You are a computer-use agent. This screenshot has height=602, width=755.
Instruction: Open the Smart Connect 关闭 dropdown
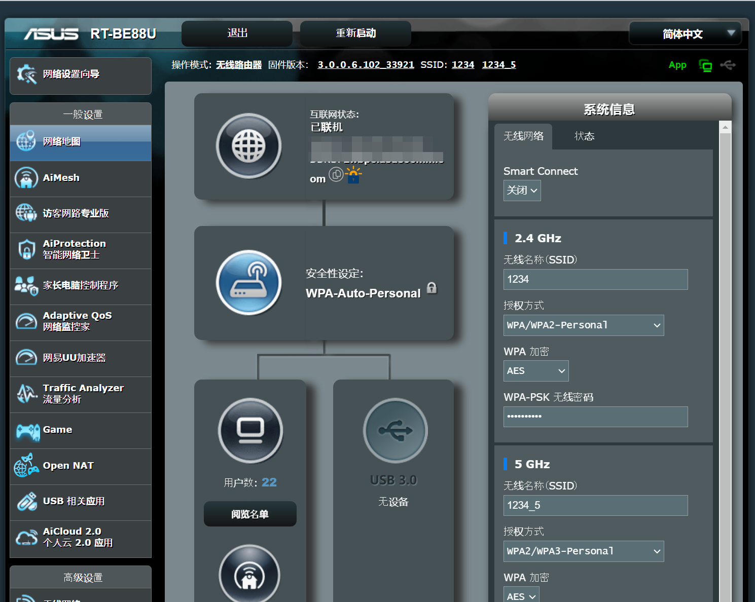522,191
